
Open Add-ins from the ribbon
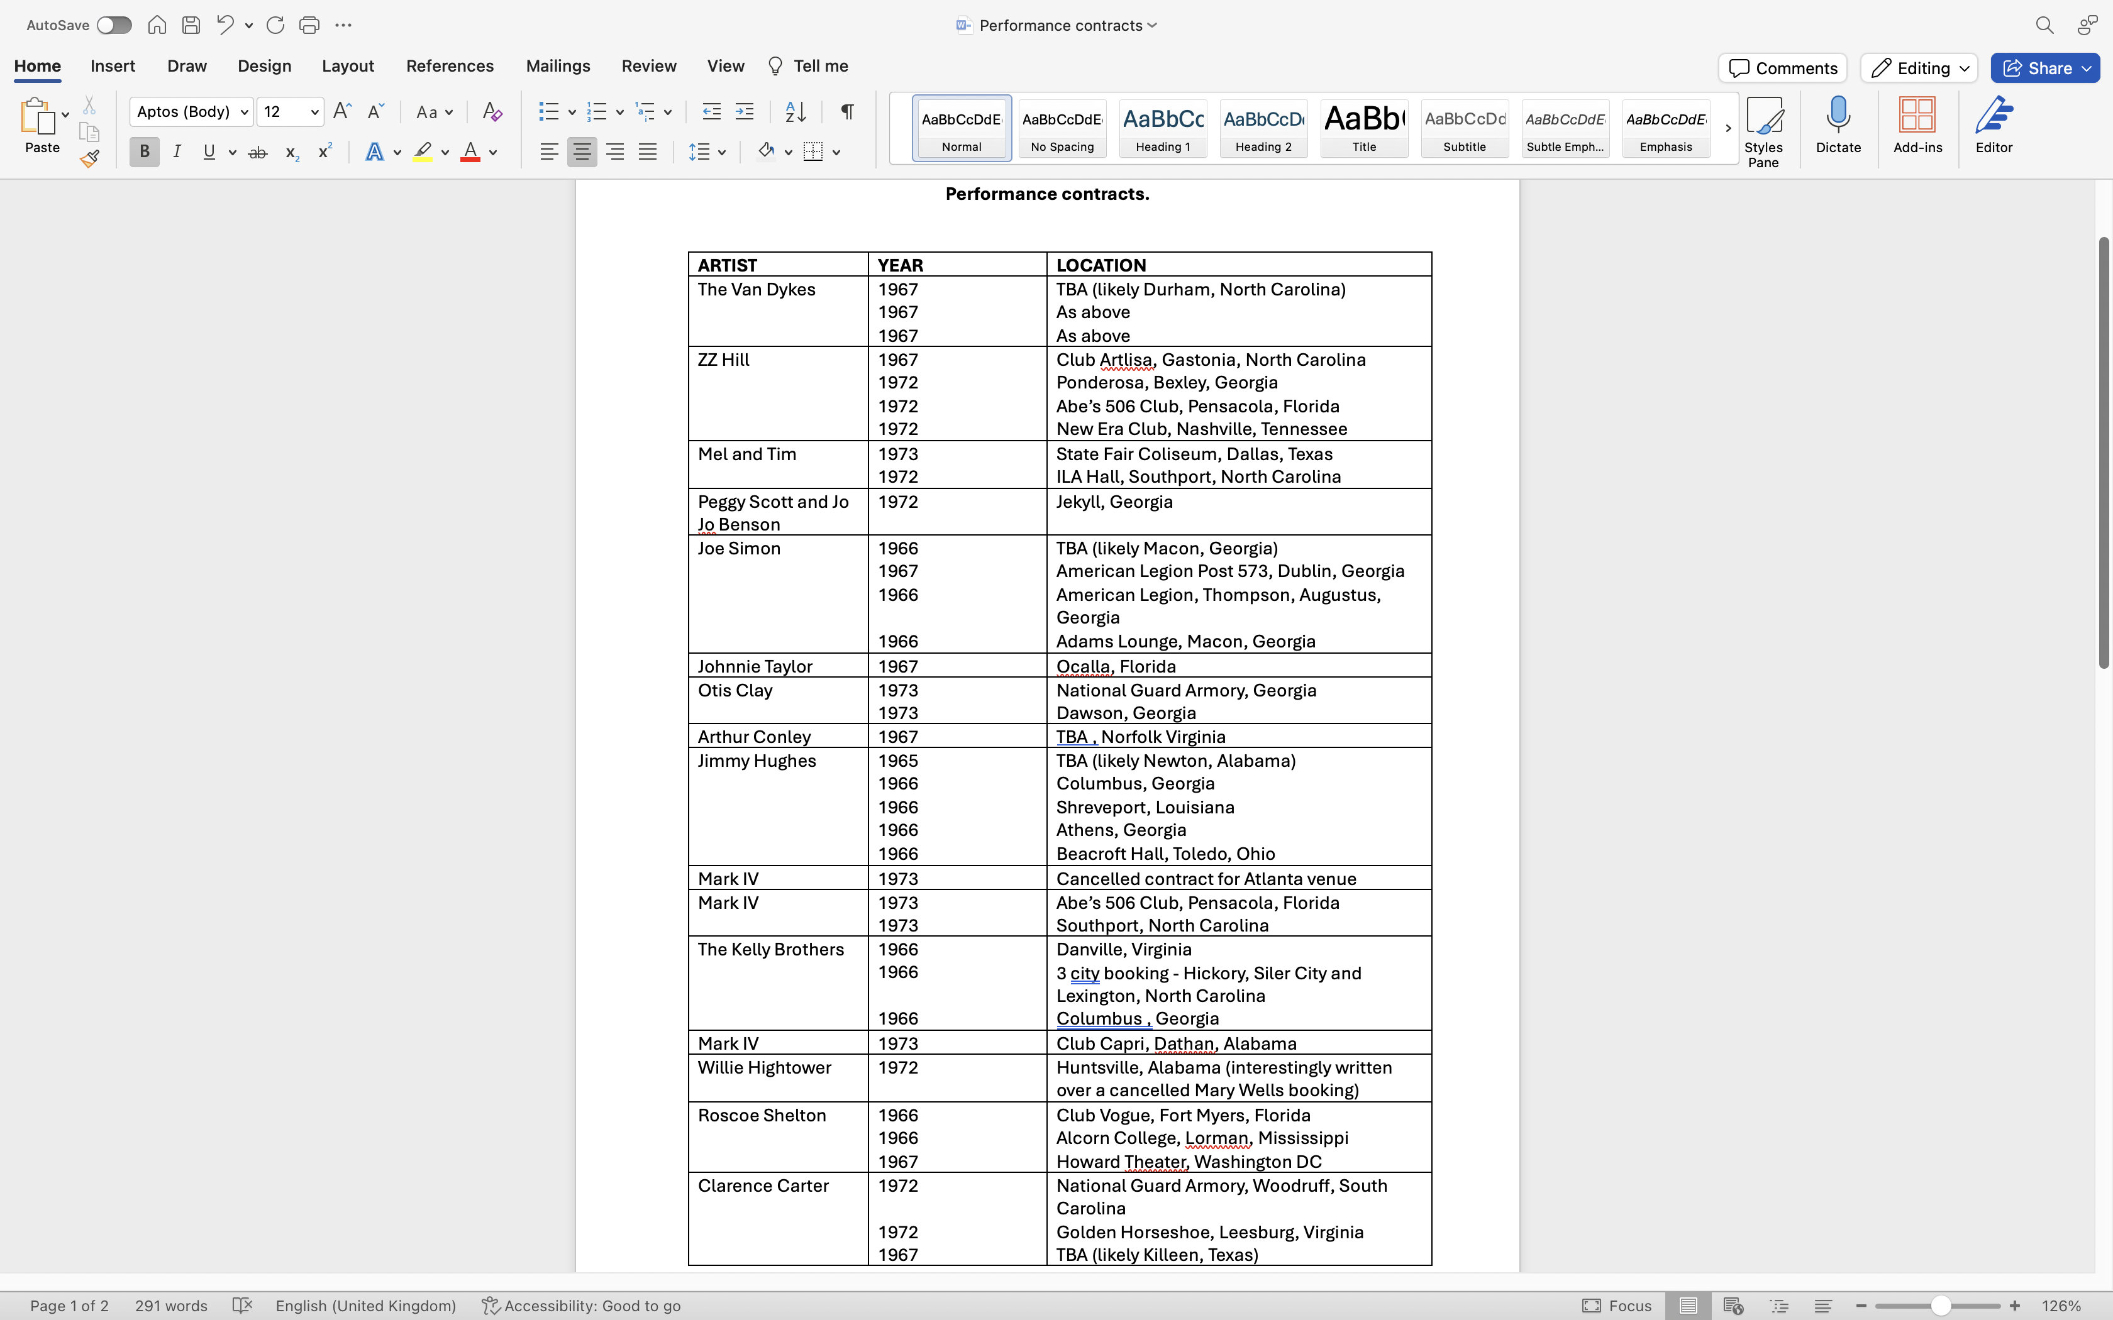click(1917, 126)
